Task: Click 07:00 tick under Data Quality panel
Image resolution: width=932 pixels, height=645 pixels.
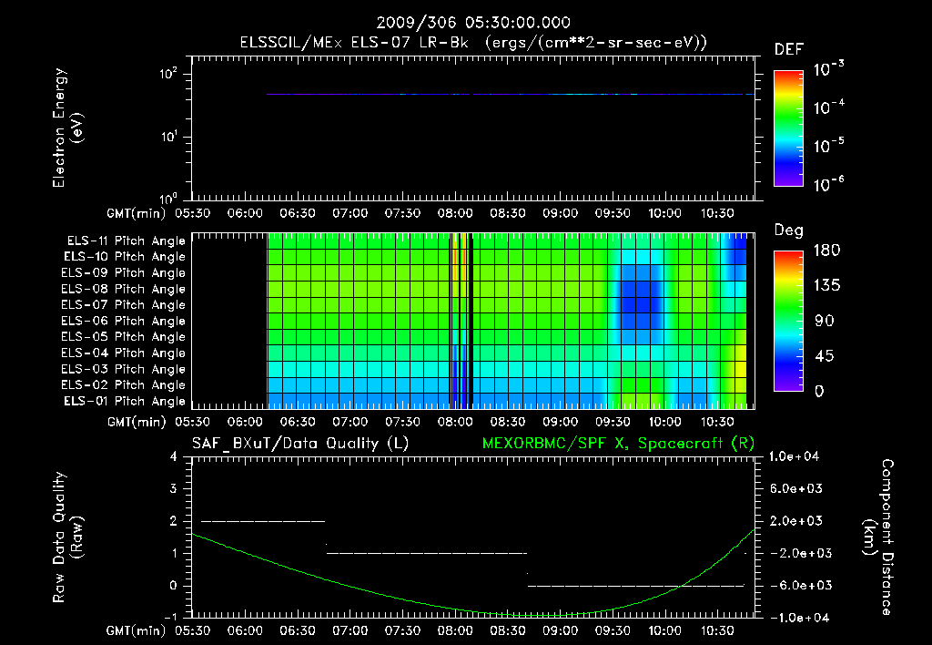Action: coord(350,630)
